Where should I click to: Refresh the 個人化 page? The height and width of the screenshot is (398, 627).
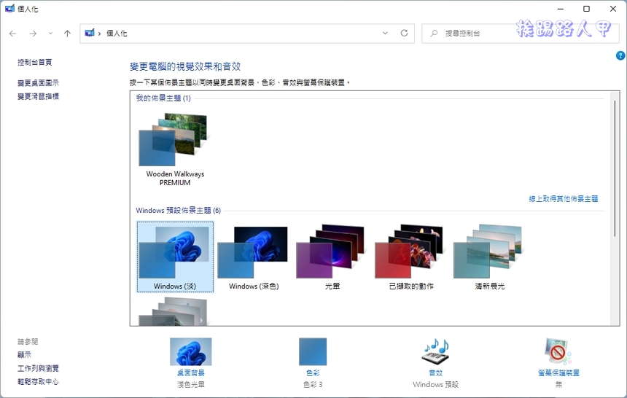coord(405,34)
